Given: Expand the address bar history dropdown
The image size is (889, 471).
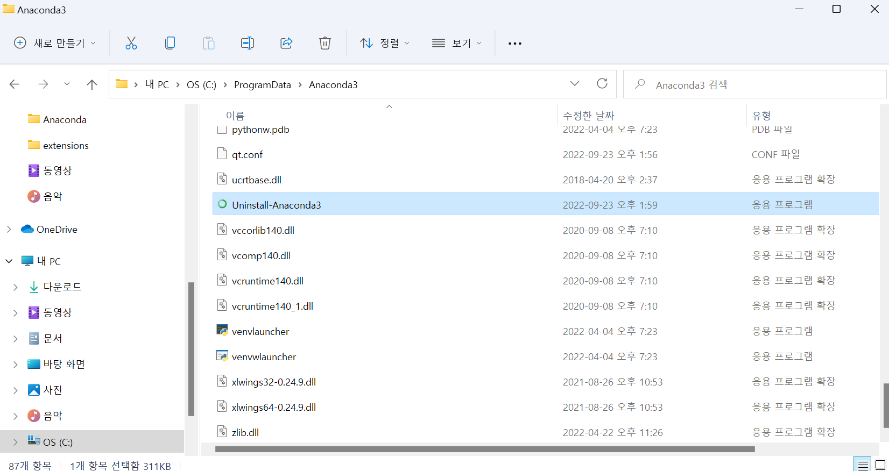Looking at the screenshot, I should [575, 83].
